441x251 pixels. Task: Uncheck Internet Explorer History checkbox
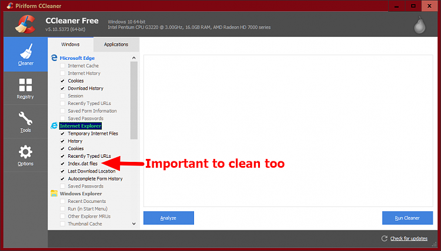pyautogui.click(x=62, y=141)
